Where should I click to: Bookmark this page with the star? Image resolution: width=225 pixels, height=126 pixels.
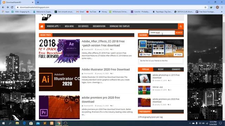click(205, 7)
